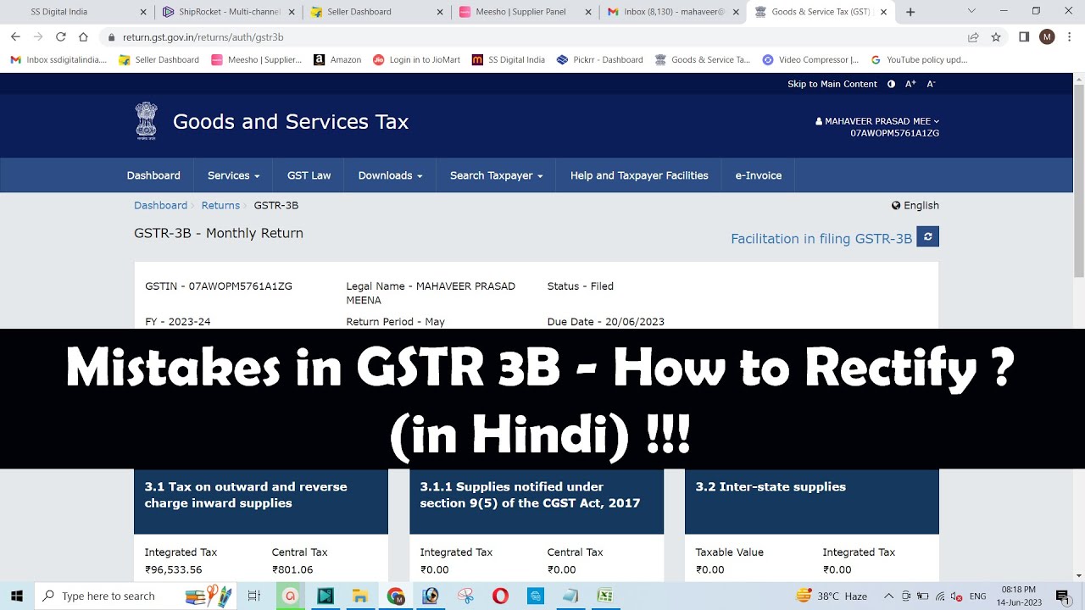Open GST Law menu item
The width and height of the screenshot is (1085, 610).
point(309,175)
